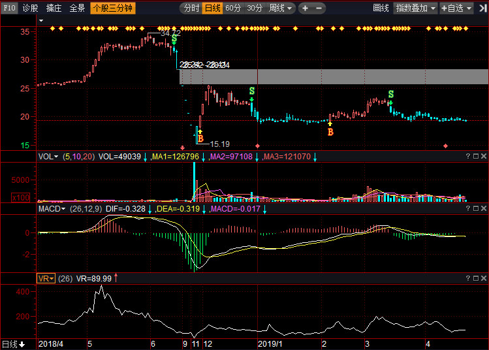Open the VR indicator dropdown

[46, 278]
